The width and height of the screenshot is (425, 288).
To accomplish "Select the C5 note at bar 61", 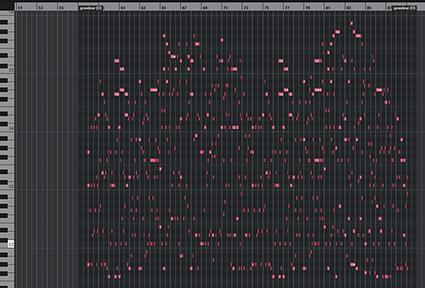I will [122, 69].
